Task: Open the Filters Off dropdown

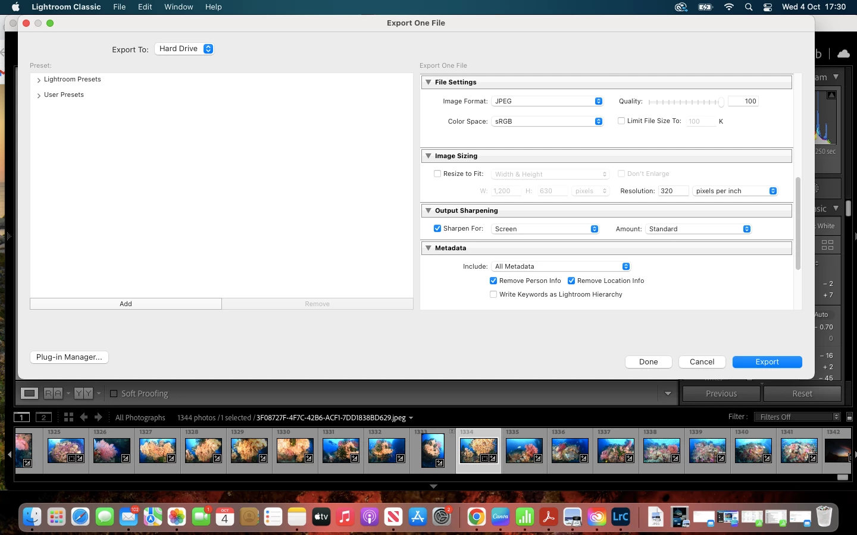Action: 797,417
